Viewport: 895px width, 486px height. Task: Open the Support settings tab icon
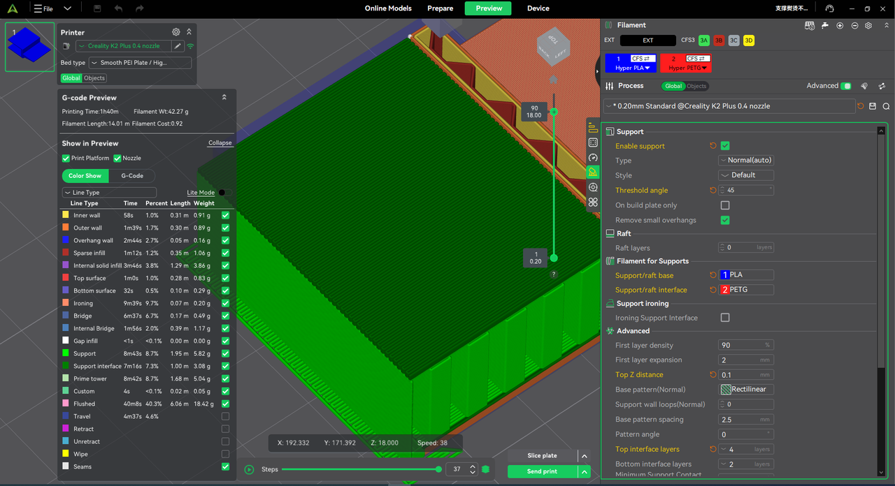click(593, 172)
